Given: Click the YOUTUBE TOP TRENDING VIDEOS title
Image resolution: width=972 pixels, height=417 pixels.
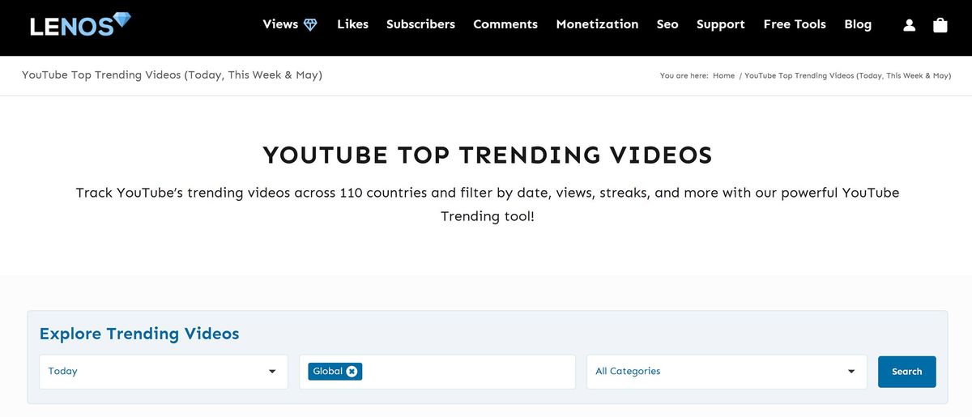Looking at the screenshot, I should tap(488, 155).
